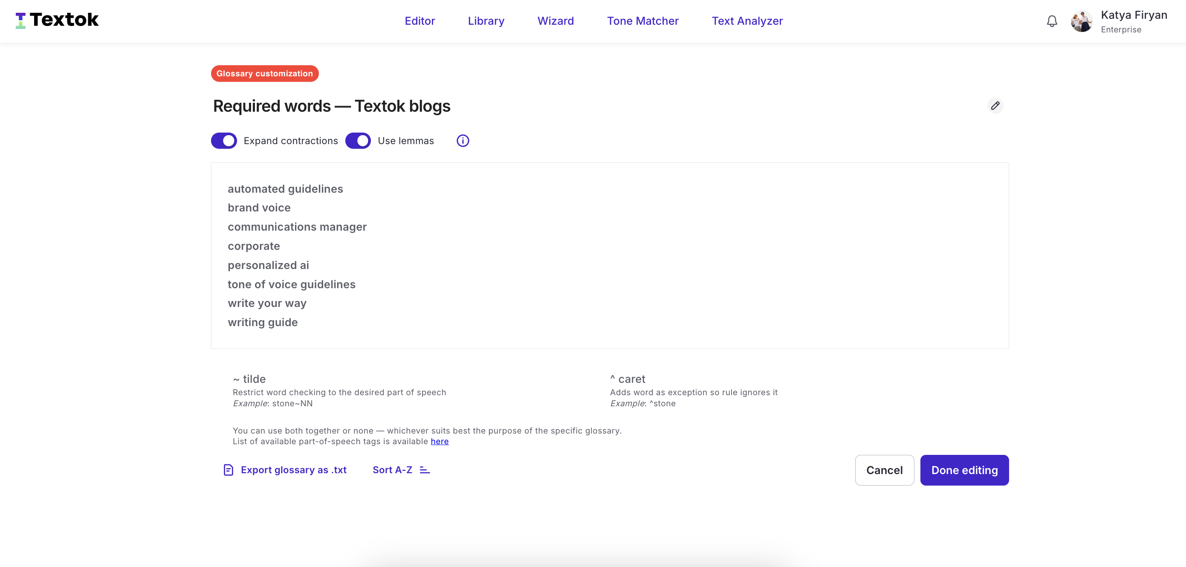The width and height of the screenshot is (1186, 567).
Task: Click the pencil icon to rename glossary
Action: [x=995, y=105]
